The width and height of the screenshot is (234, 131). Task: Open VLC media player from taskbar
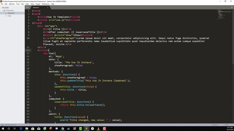[98, 128]
